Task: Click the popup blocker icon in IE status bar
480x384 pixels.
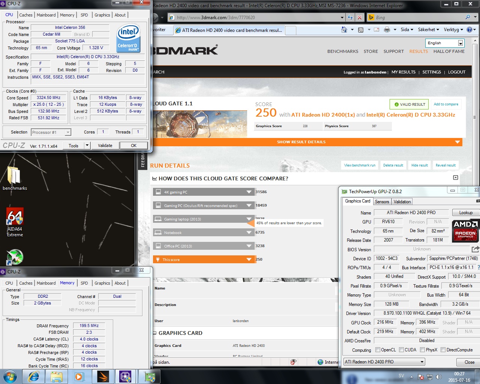Action: coord(293,362)
